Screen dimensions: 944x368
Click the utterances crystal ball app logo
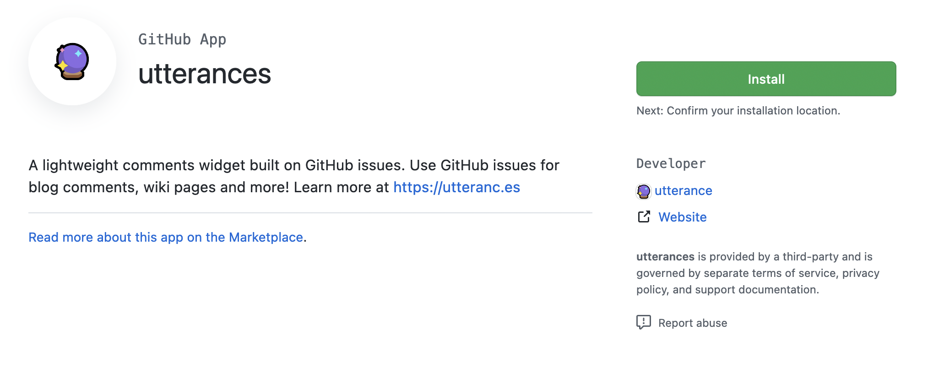coord(72,61)
